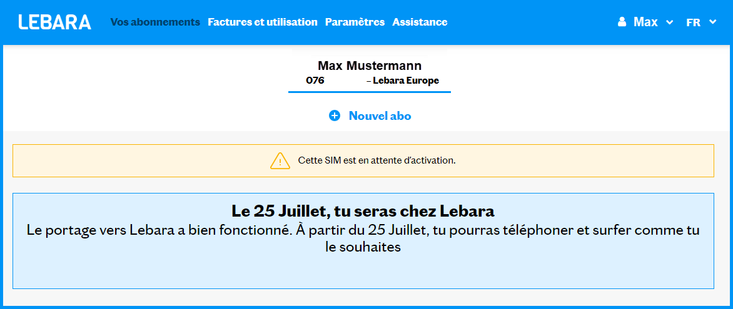
Task: Click the SIM en attente d'activation message
Action: coord(377,160)
